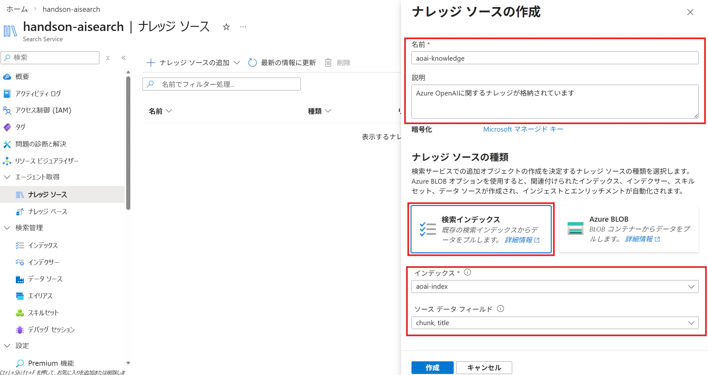Collapse the 設定 section

[x=7, y=346]
